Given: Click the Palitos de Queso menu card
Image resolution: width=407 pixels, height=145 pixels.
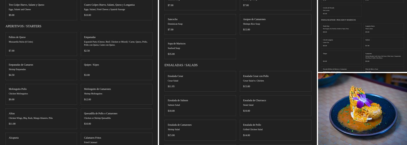Looking at the screenshot, I should pyautogui.click(x=41, y=44).
